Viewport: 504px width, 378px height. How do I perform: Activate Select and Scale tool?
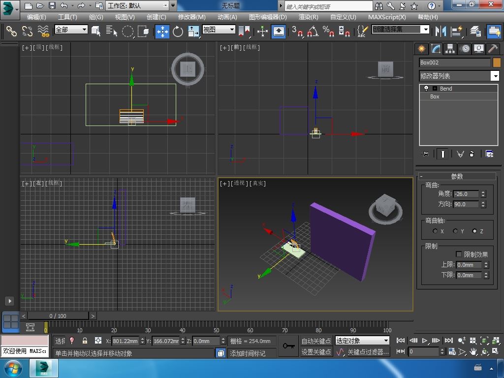coord(193,31)
